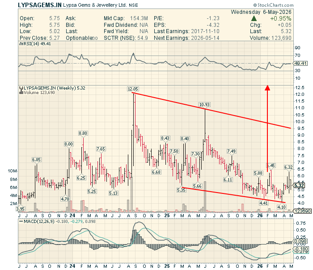Click the Lypsa Gems & Jewellery Ltd. company name
Screen dimensions: 313x270
point(95,5)
